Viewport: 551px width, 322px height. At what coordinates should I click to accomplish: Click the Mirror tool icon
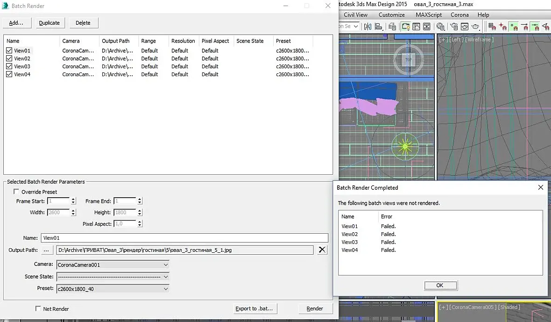pyautogui.click(x=367, y=27)
